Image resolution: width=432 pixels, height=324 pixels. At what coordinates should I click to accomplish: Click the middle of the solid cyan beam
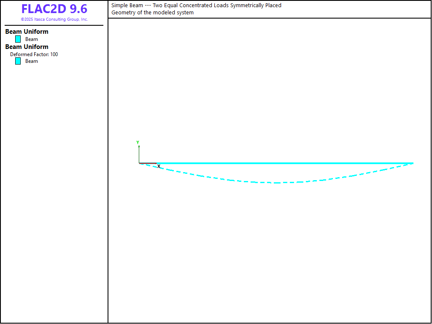pos(276,163)
